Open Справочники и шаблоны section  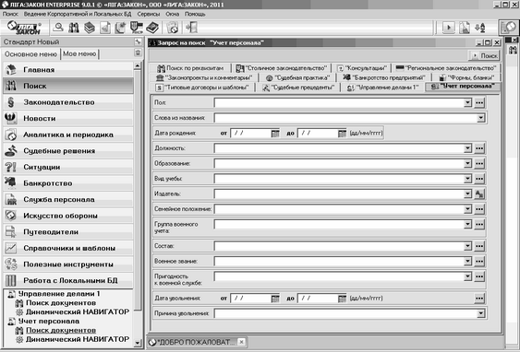pyautogui.click(x=68, y=248)
